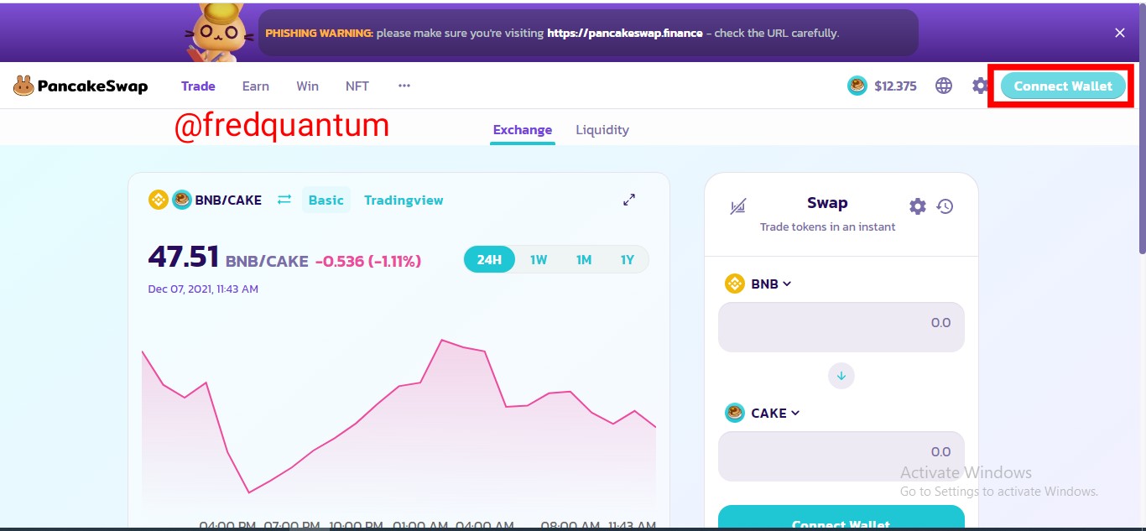Open the Trade menu
1146x531 pixels.
pyautogui.click(x=198, y=86)
